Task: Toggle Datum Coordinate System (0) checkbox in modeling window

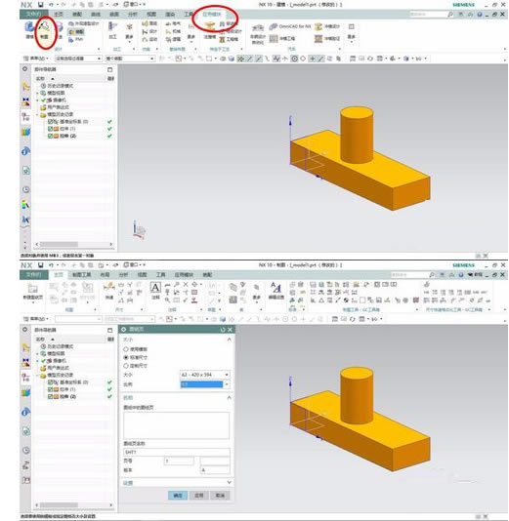Action: (50, 122)
